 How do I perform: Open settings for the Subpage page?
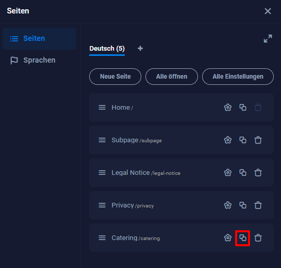pos(228,140)
